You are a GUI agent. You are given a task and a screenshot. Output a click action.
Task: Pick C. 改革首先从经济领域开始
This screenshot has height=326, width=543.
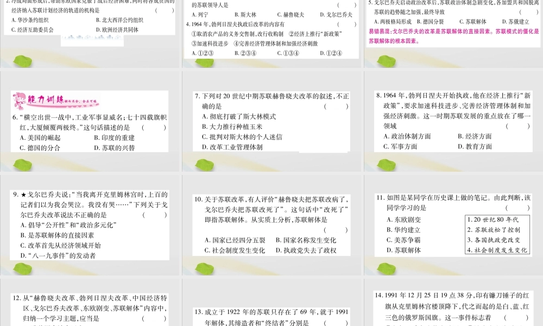point(61,246)
